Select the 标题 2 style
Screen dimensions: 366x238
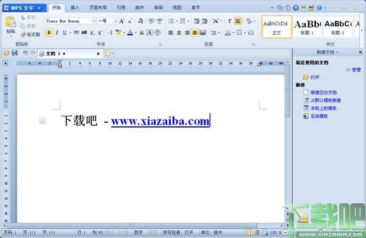(337, 27)
